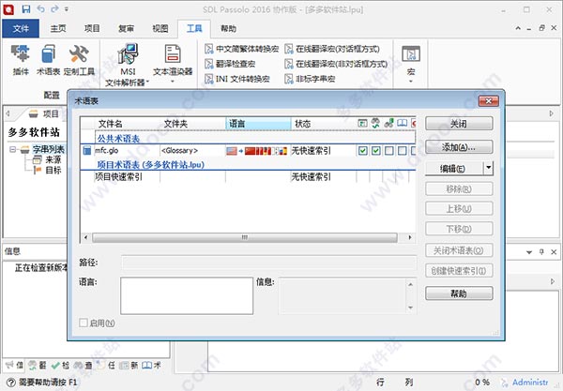Collapse the 字串列表 tree node
This screenshot has width=563, height=391.
(x=12, y=149)
